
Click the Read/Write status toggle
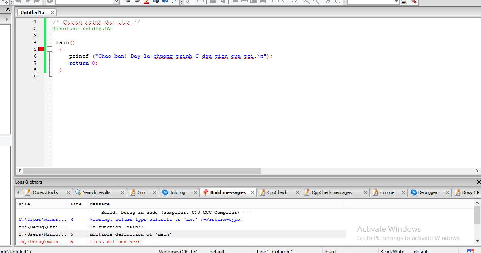(393, 251)
